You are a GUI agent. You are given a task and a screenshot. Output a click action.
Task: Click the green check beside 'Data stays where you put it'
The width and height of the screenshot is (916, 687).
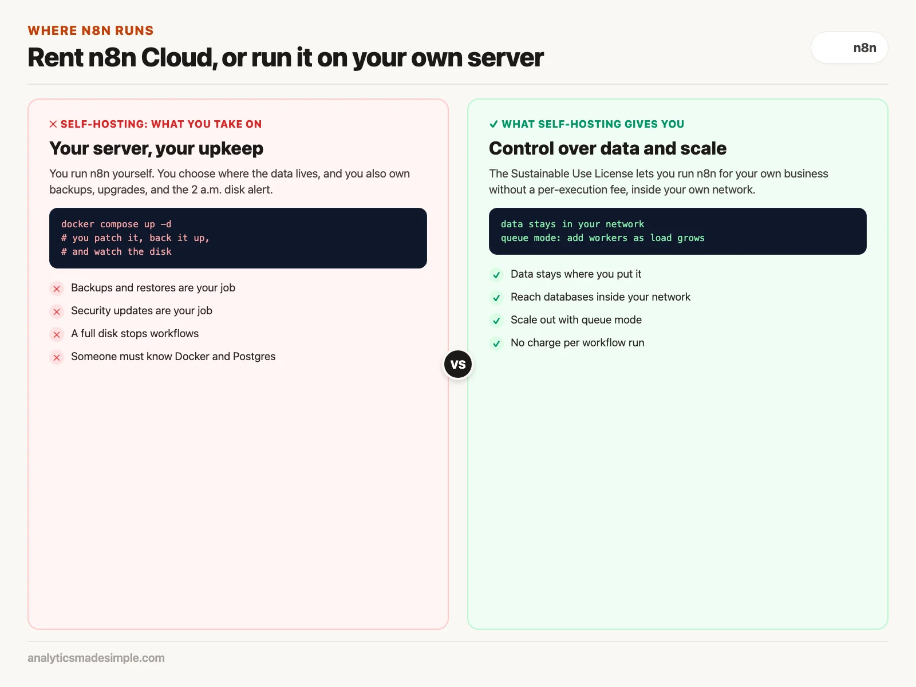496,275
